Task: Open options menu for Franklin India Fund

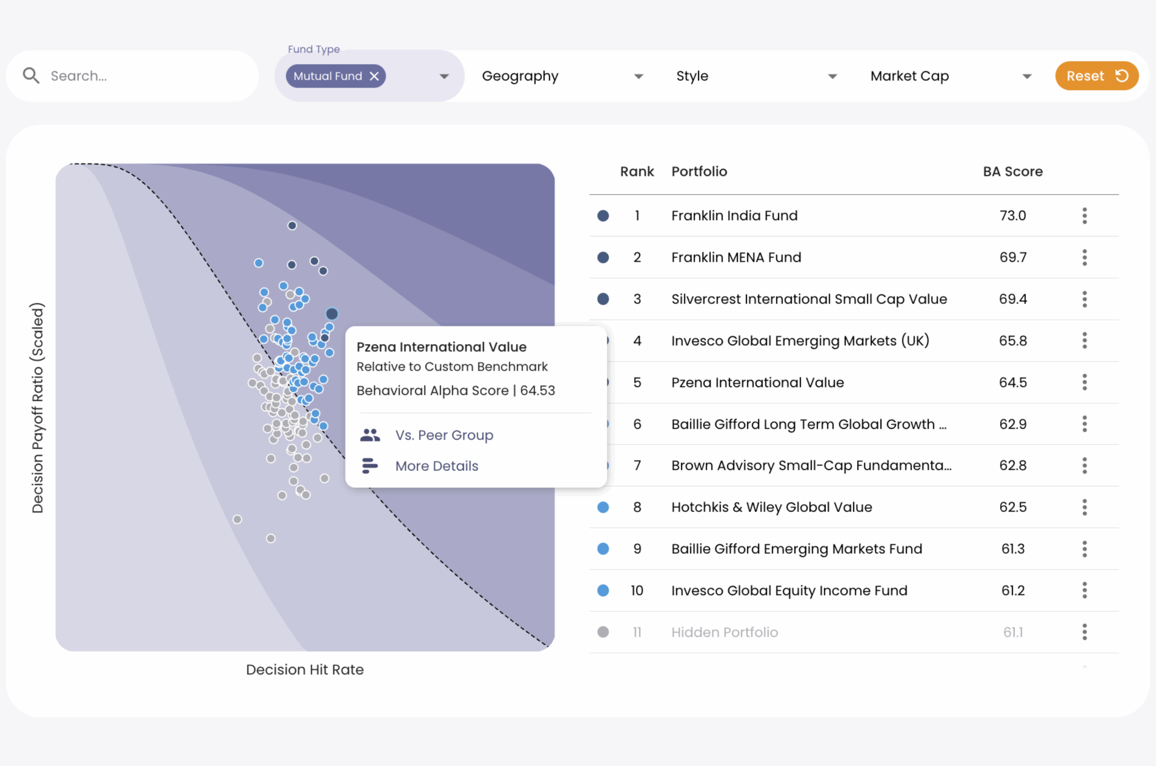Action: pyautogui.click(x=1085, y=216)
